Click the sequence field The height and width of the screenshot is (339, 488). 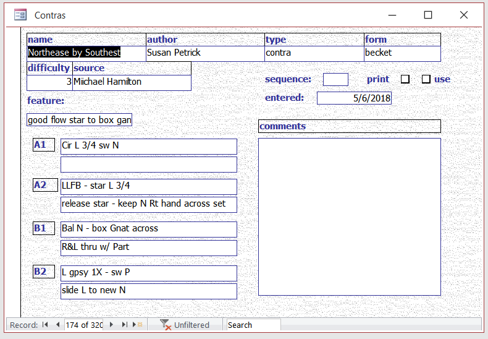point(335,79)
